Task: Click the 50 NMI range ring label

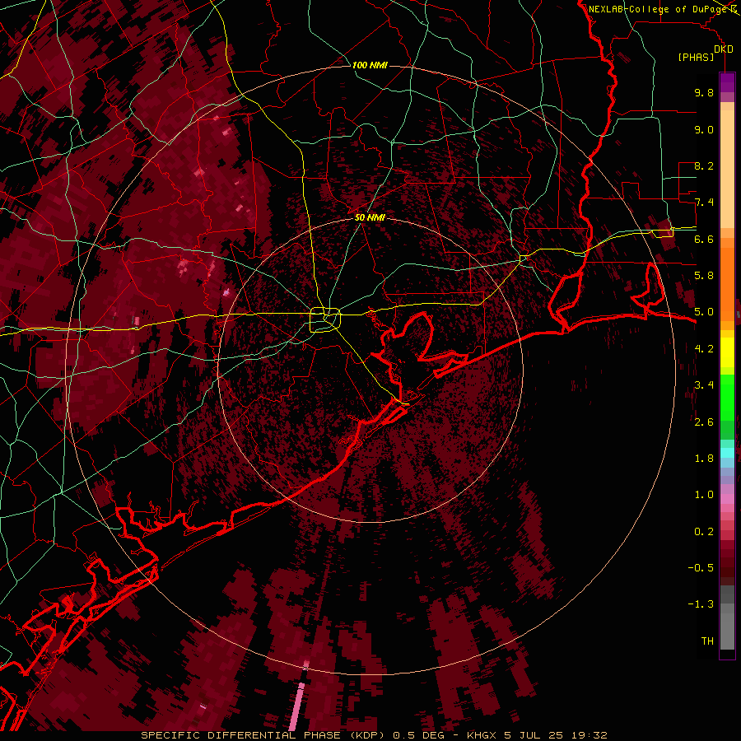Action: pos(370,218)
